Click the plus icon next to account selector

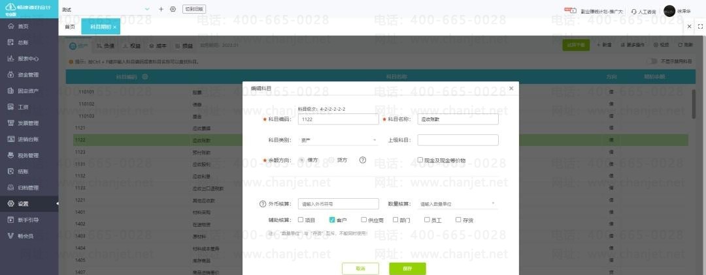coord(161,9)
